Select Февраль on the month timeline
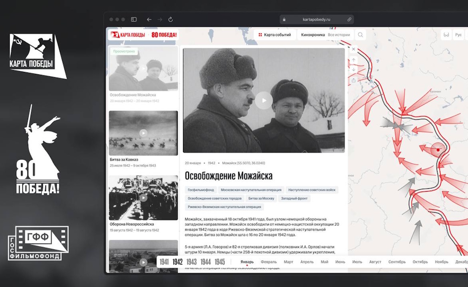This screenshot has height=287, width=468. pos(268,262)
